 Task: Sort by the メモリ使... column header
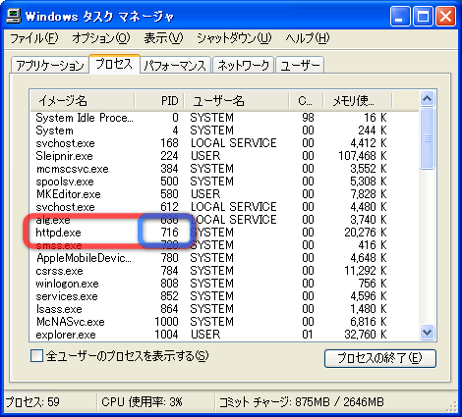[358, 100]
